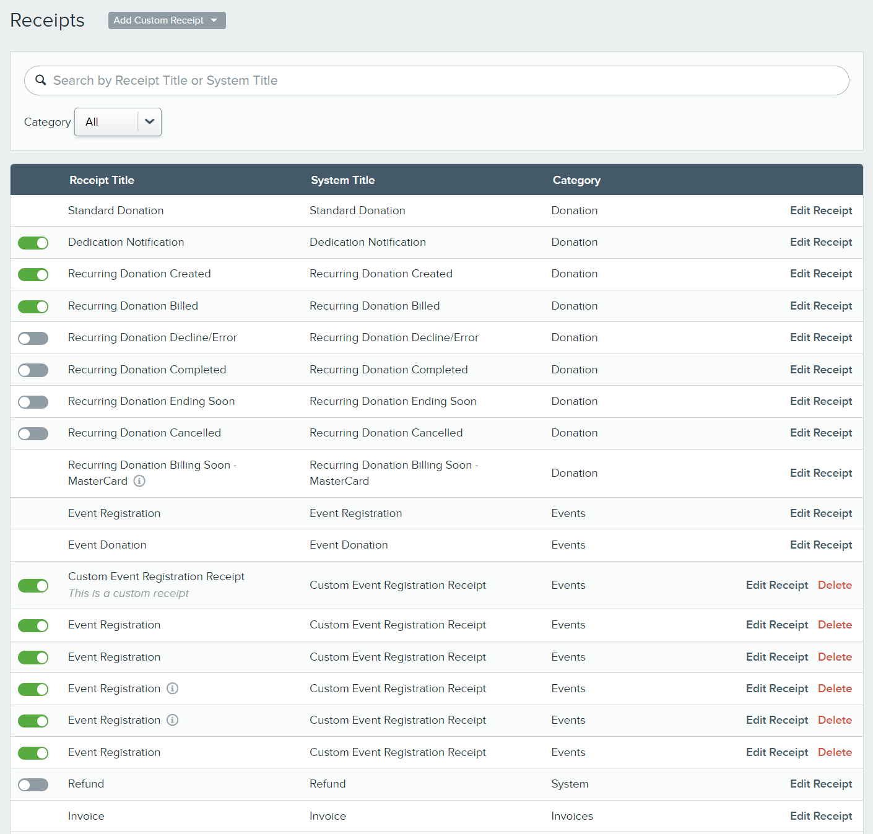Open the Add Custom Receipt dropdown button
The width and height of the screenshot is (873, 834).
click(x=167, y=20)
